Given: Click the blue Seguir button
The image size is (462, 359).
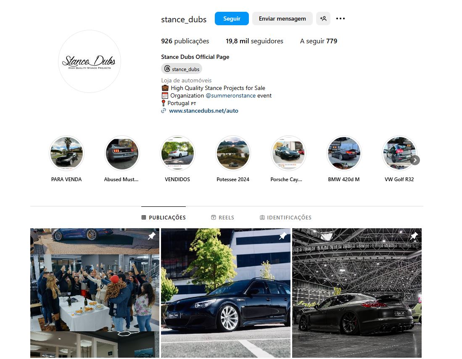Looking at the screenshot, I should (232, 18).
